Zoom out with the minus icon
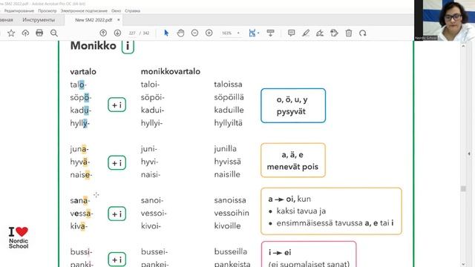The height and width of the screenshot is (267, 475). pos(194,33)
